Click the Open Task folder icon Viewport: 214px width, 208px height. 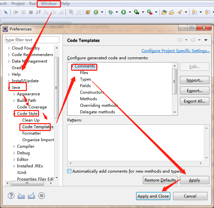(x=171, y=12)
